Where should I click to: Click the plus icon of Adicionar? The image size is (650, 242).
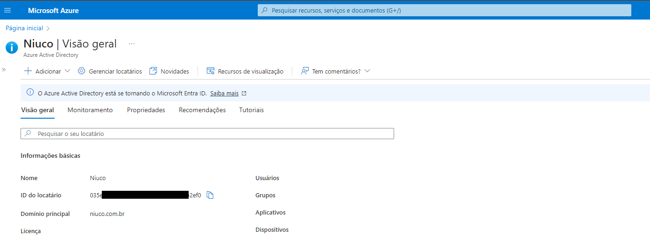pos(28,71)
